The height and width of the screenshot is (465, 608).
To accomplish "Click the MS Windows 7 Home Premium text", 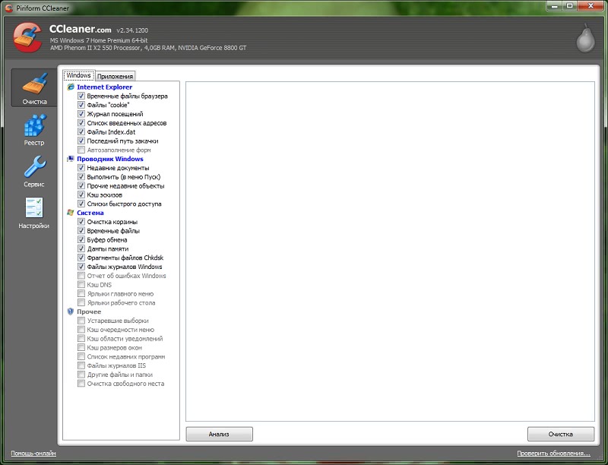I will [x=99, y=40].
